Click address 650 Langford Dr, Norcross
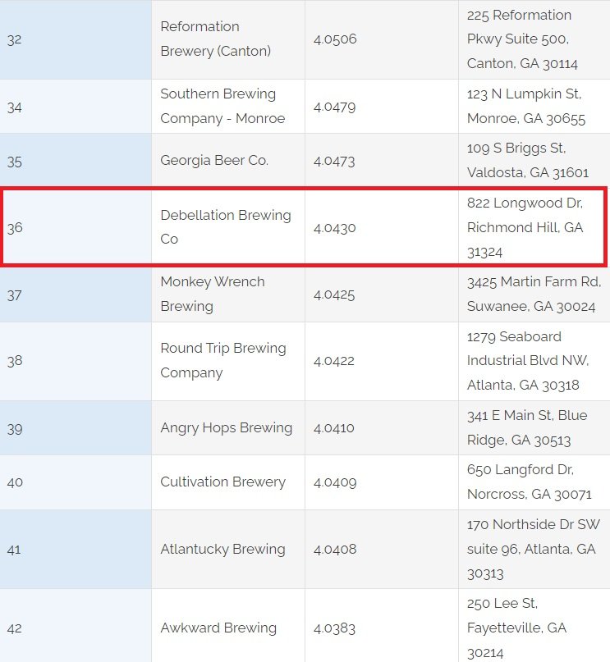This screenshot has height=662, width=610. [x=530, y=482]
